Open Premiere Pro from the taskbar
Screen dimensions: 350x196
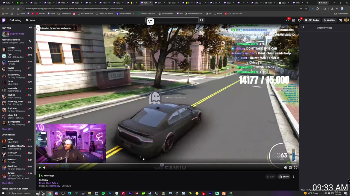pos(130,193)
